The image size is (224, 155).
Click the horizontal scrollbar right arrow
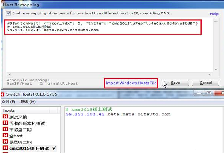(209, 74)
